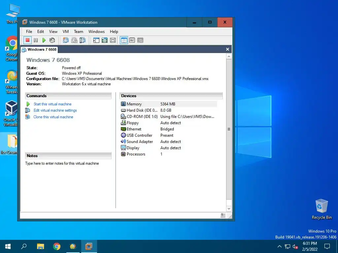Click the vertical scrollbar thumb in summary pane
This screenshot has height=253, width=338.
coord(229,129)
